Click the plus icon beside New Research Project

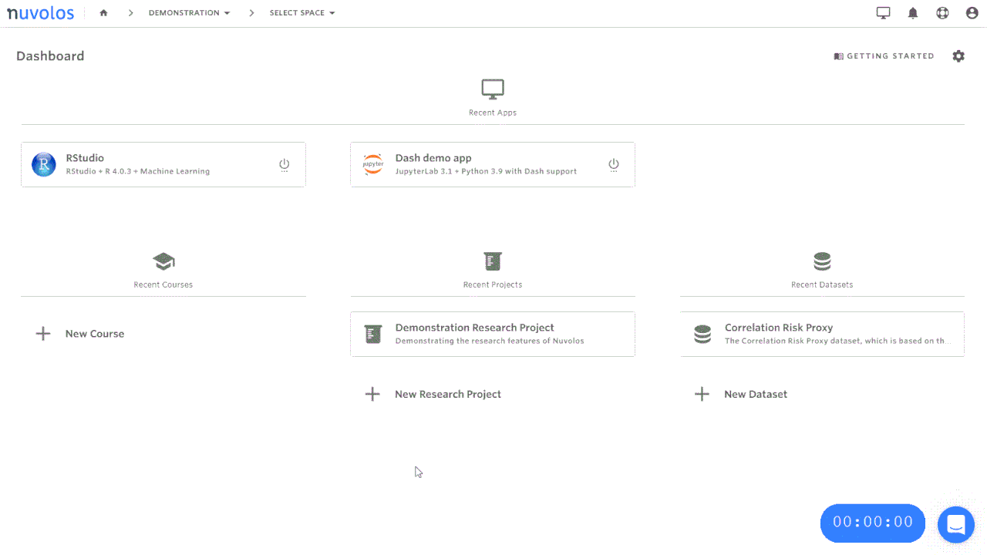pos(372,394)
